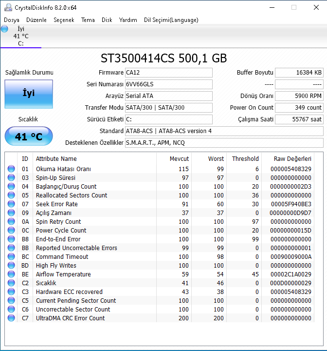Click the ST3500414CS 500,1 GB drive title
The height and width of the screenshot is (351, 327).
(163, 58)
